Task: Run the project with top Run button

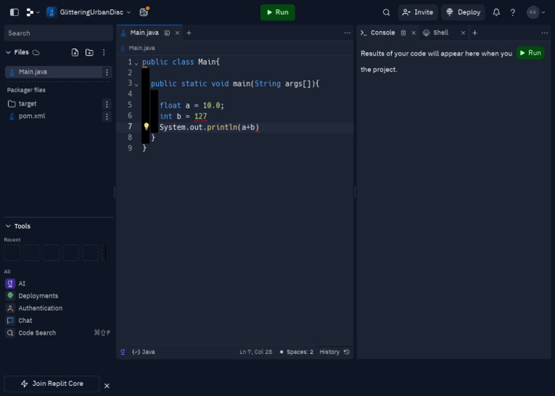Action: [277, 12]
